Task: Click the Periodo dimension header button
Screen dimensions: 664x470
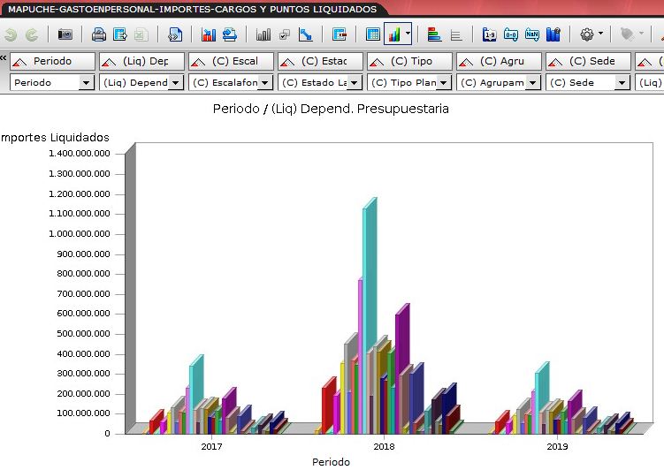Action: pos(52,61)
